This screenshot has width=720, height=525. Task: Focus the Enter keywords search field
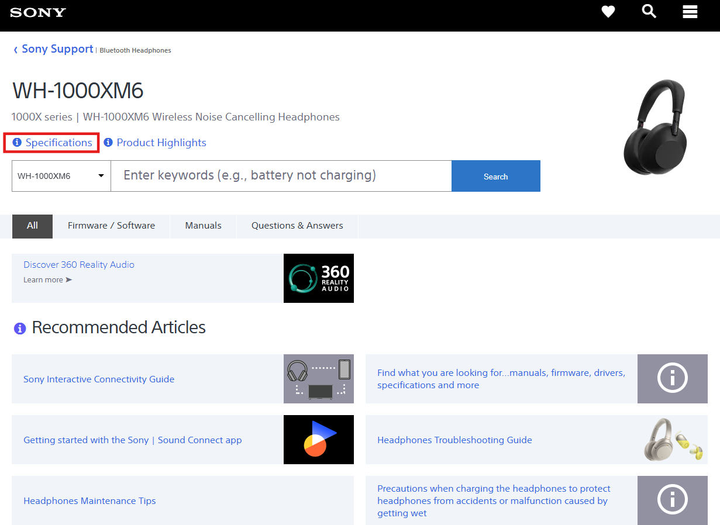tap(281, 176)
